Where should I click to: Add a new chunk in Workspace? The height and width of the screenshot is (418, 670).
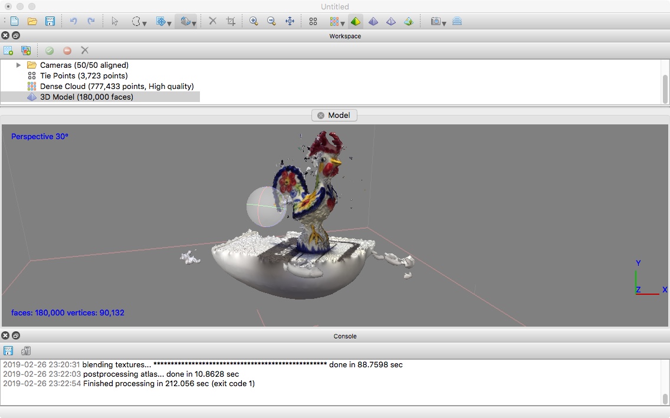click(x=8, y=50)
